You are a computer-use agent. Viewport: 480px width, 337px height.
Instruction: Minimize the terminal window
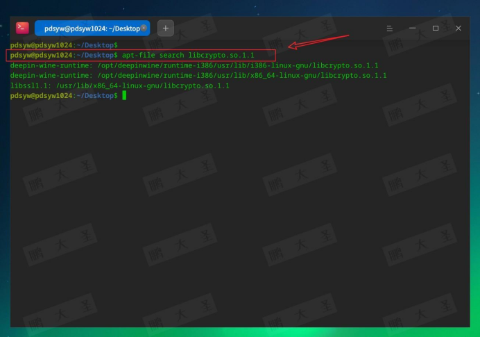click(412, 28)
